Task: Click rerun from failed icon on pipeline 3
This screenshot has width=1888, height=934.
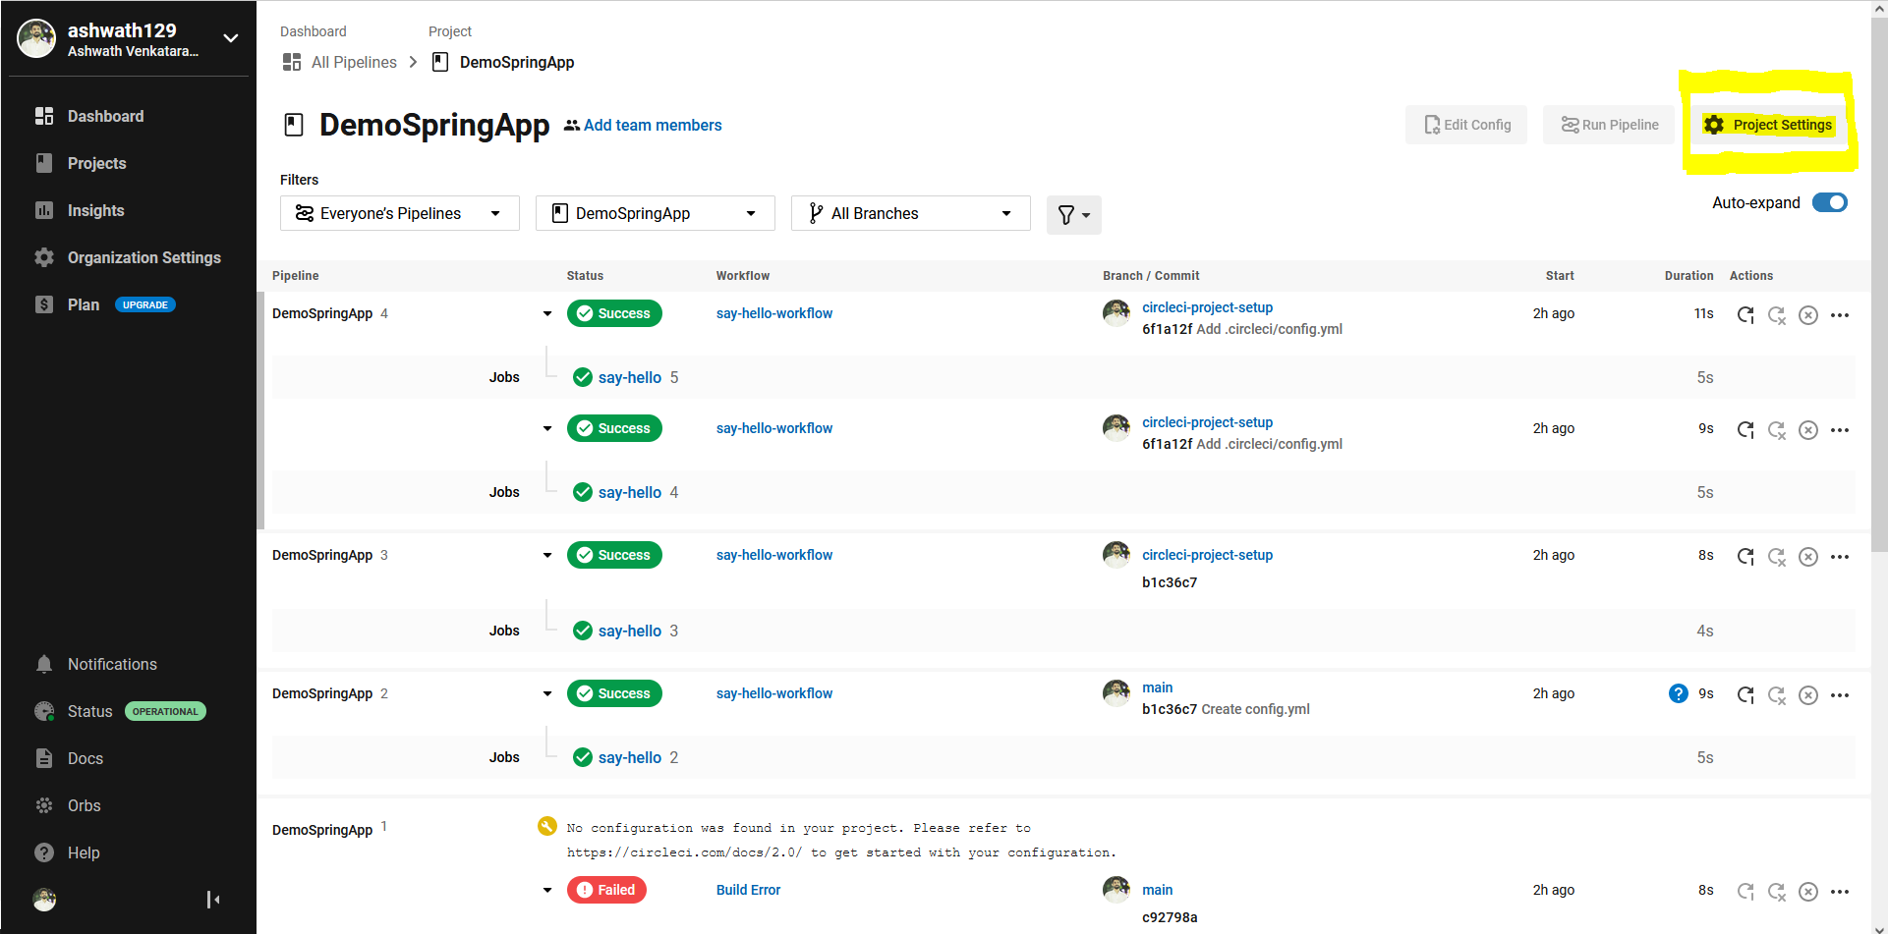Action: 1777,557
